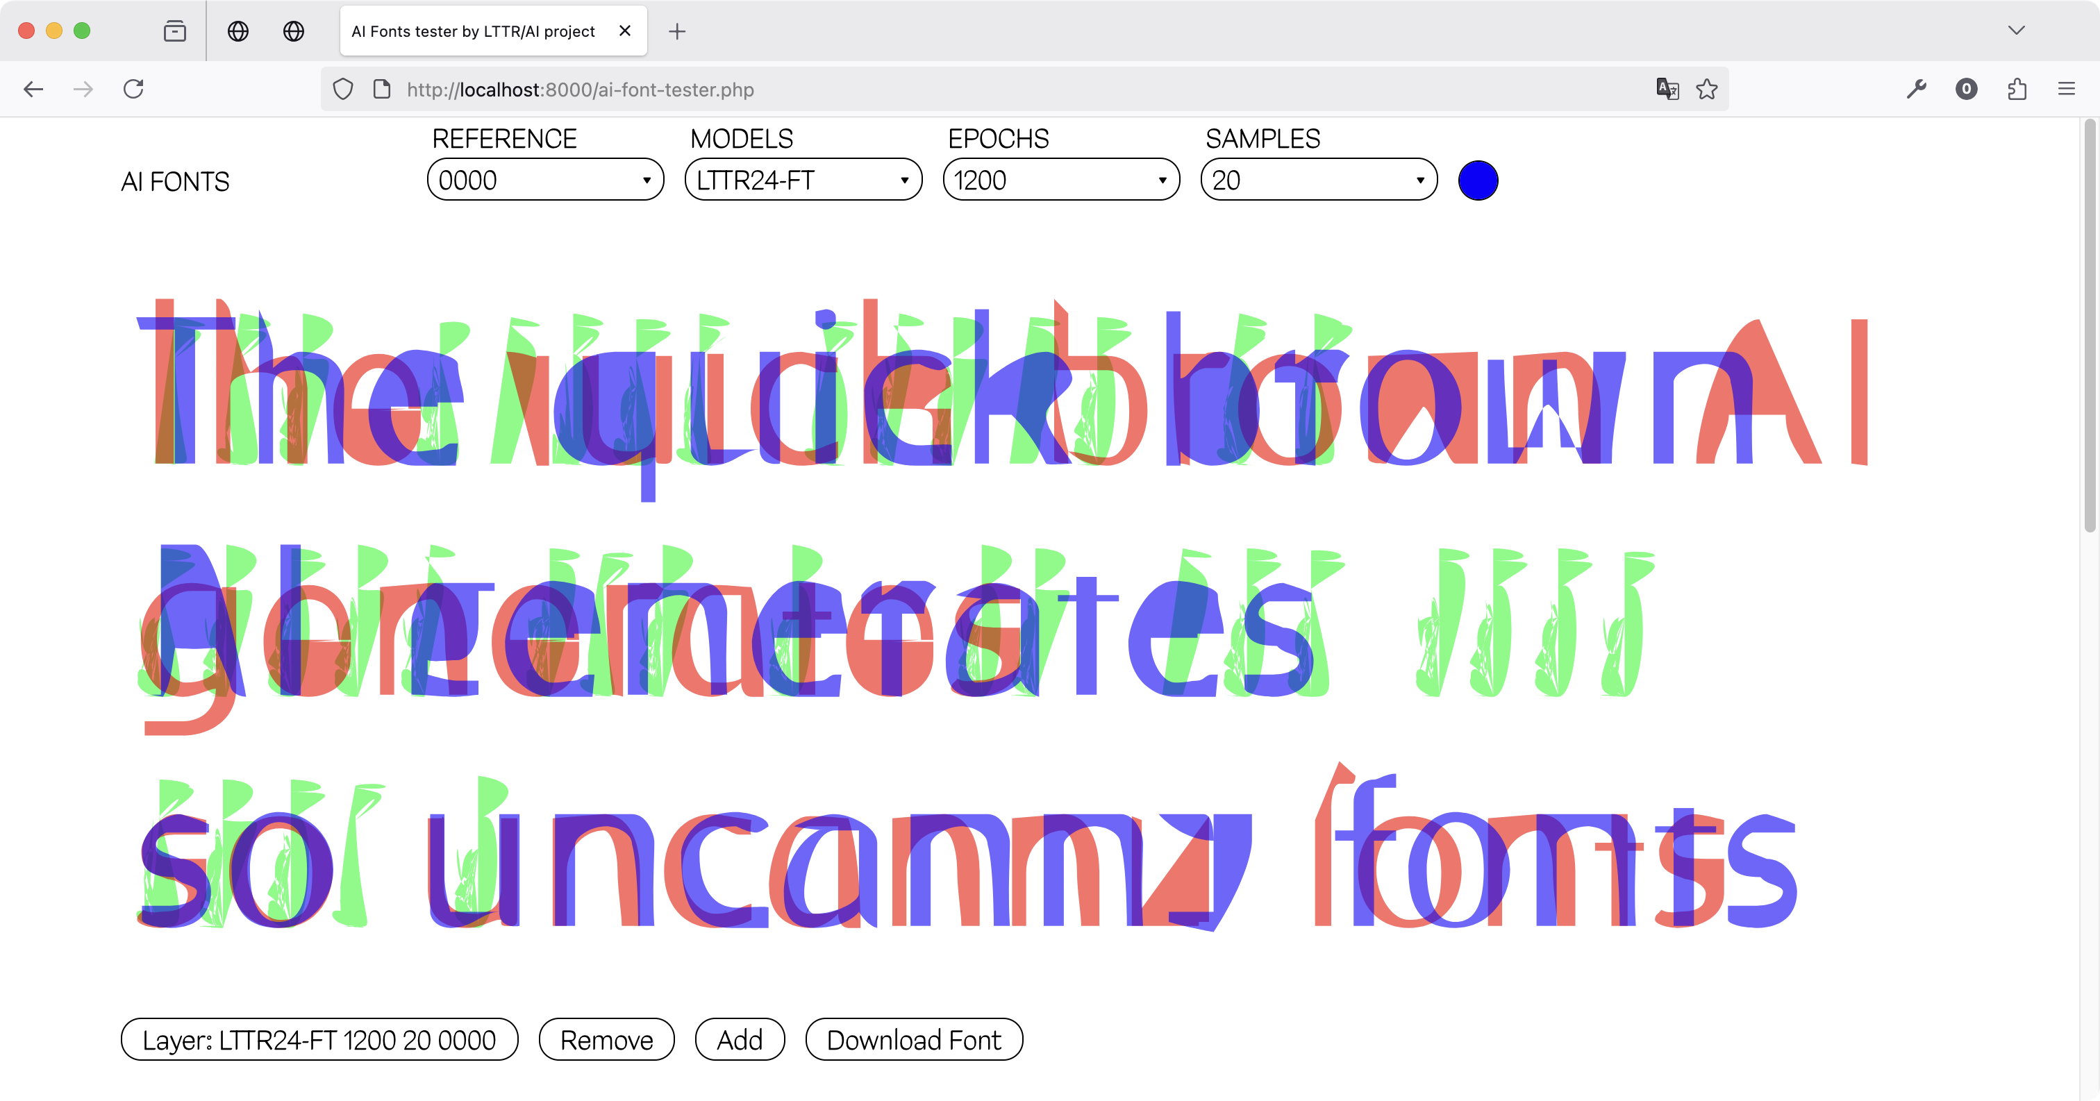This screenshot has height=1101, width=2100.
Task: Pick the blue layer color swatch
Action: [x=1478, y=180]
